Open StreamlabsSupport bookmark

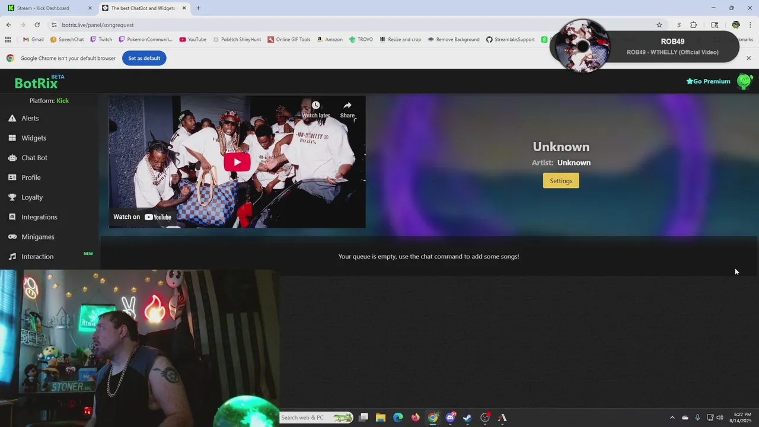(511, 40)
